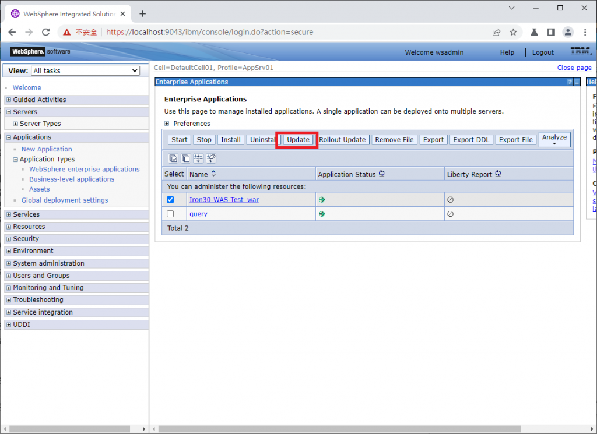Screen dimensions: 597x434
Task: Expand the Environment section
Action: [x=9, y=251]
